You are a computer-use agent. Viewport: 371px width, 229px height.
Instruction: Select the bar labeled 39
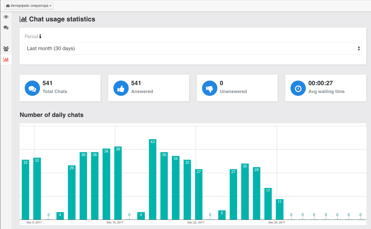[x=118, y=183]
